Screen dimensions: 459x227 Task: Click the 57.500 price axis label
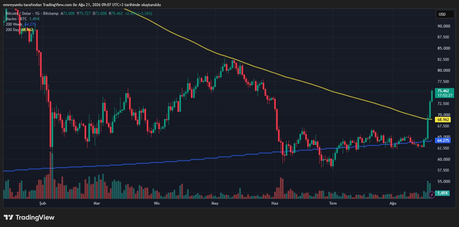click(x=444, y=170)
